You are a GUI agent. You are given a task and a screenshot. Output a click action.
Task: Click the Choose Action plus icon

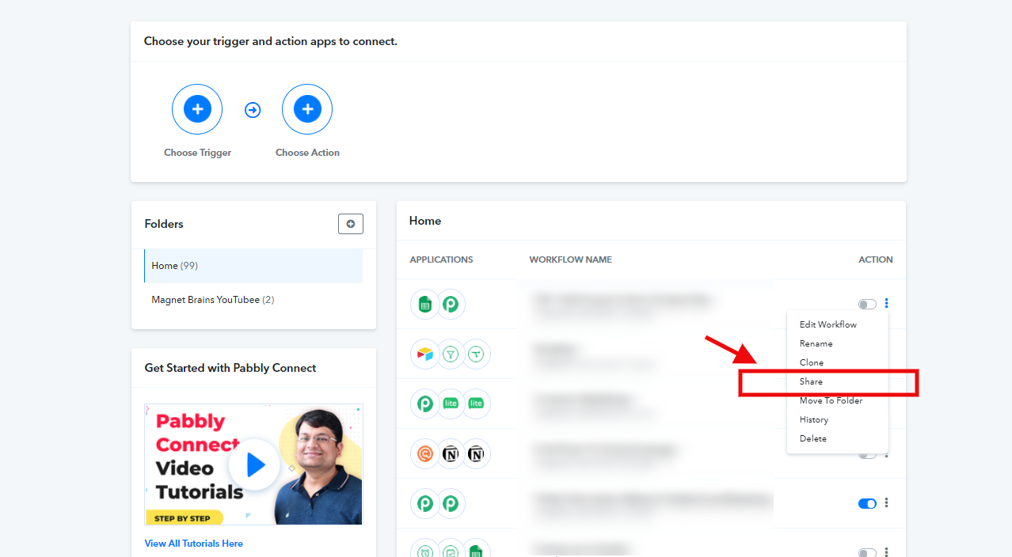[307, 109]
